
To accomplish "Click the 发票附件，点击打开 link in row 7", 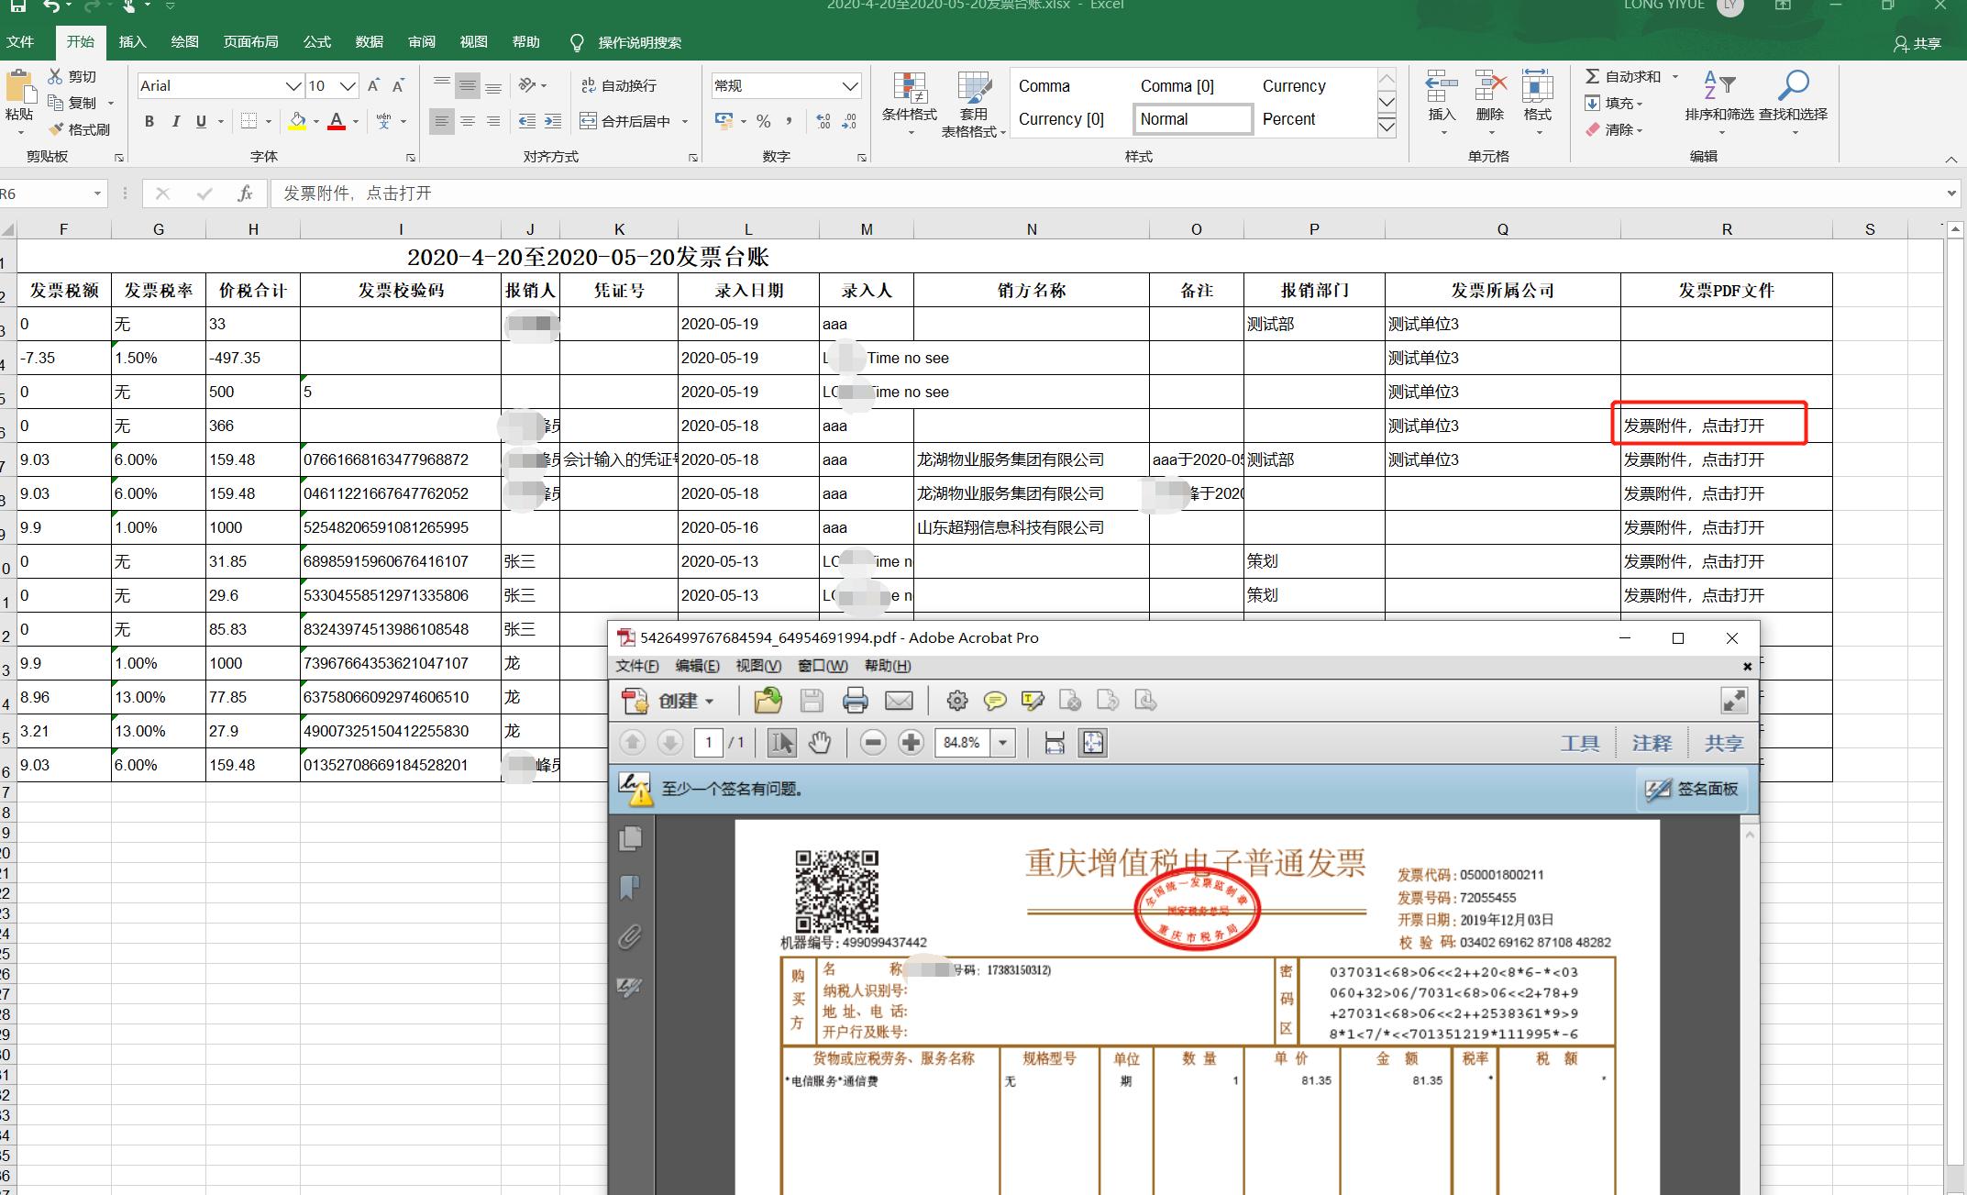I will pos(1694,459).
